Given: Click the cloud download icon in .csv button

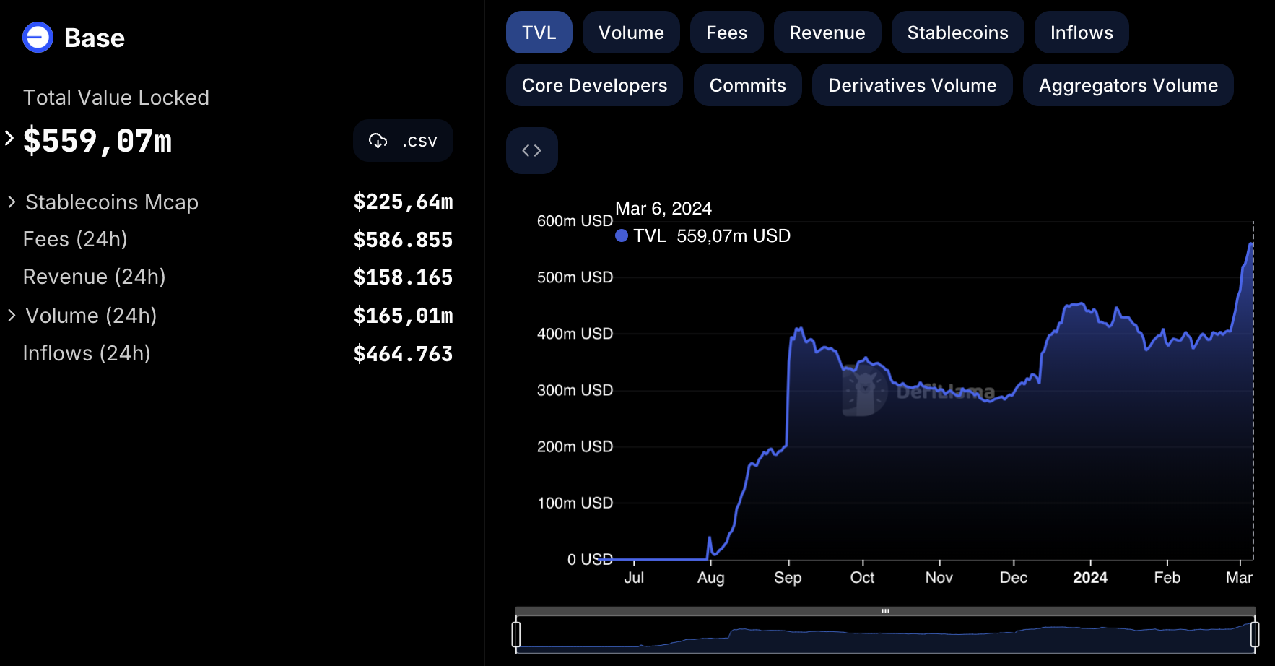Looking at the screenshot, I should (378, 141).
